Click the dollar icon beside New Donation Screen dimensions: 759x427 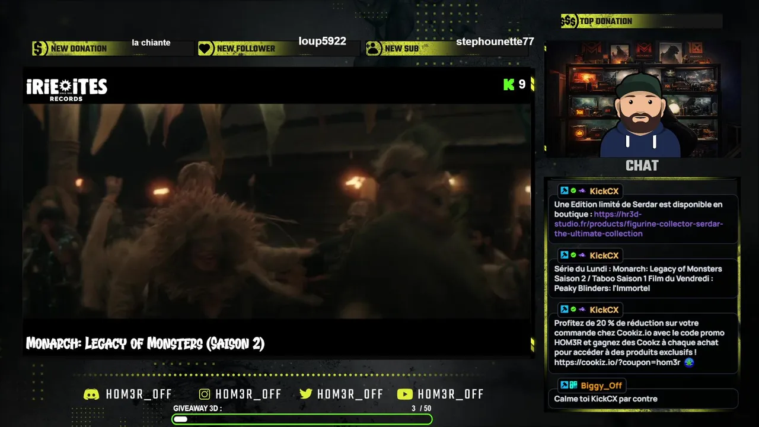point(40,49)
